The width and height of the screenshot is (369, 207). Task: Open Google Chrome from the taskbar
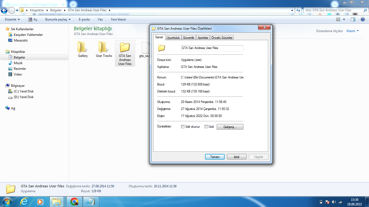coord(74,202)
